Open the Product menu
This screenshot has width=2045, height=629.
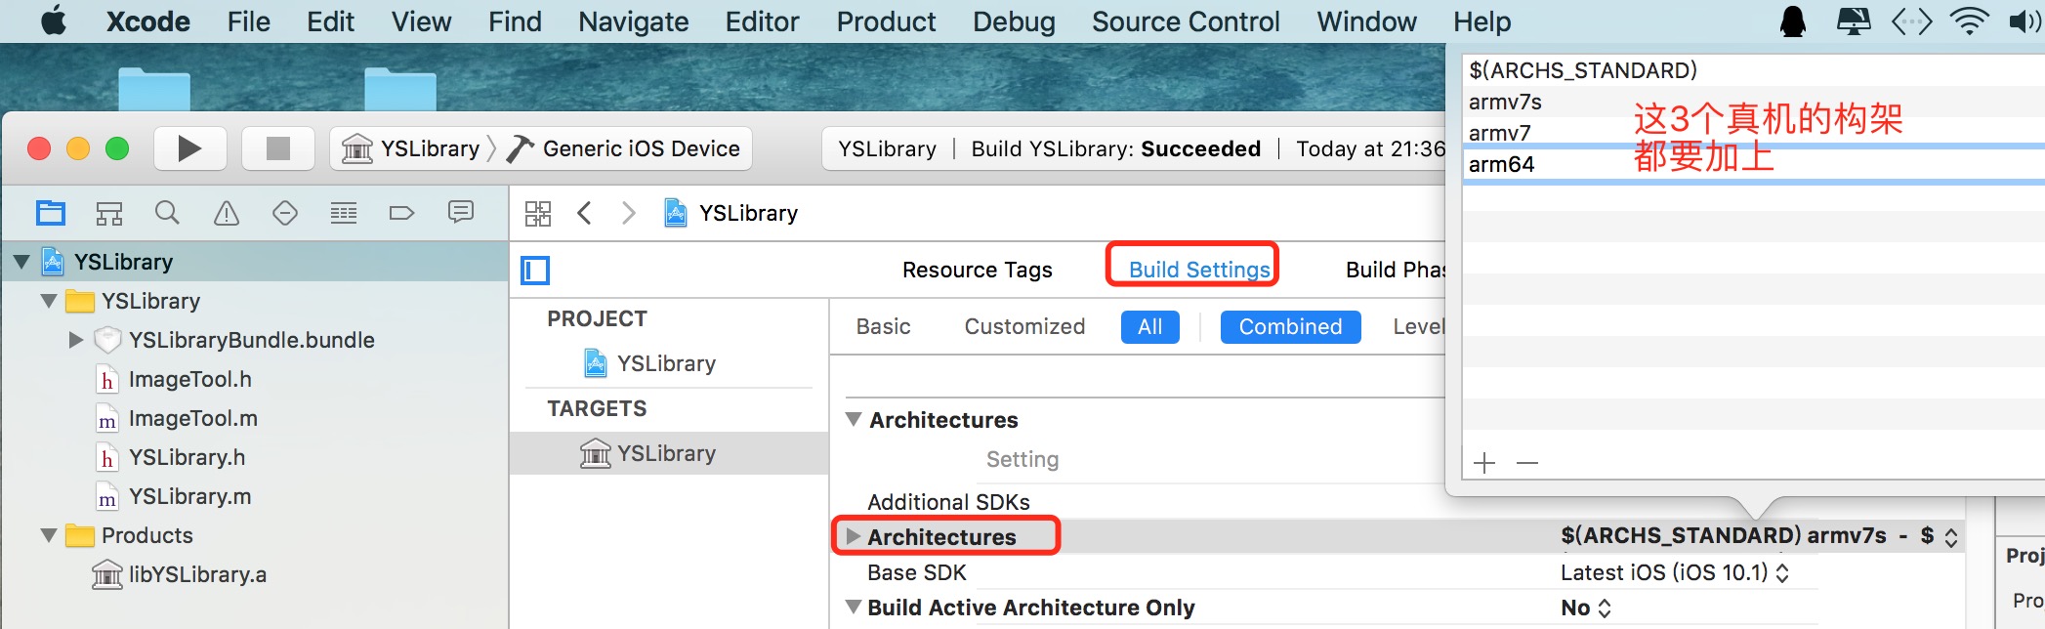tap(886, 21)
